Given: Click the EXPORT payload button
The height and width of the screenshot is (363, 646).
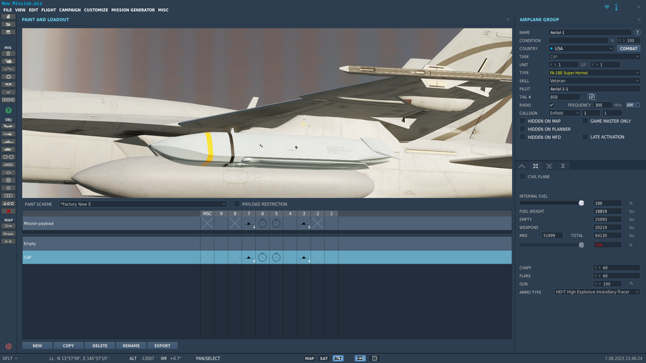Looking at the screenshot, I should [x=162, y=346].
